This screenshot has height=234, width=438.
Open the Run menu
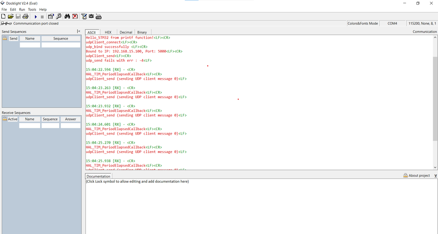22,10
